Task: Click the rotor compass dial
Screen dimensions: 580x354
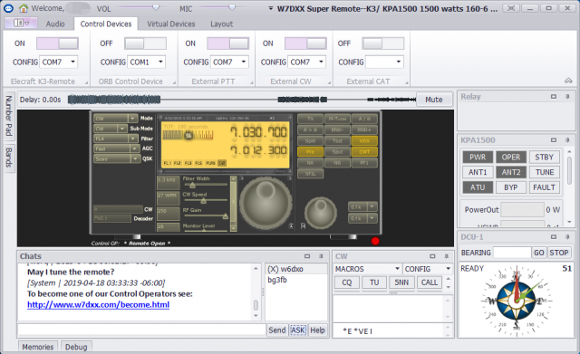Action: (517, 301)
